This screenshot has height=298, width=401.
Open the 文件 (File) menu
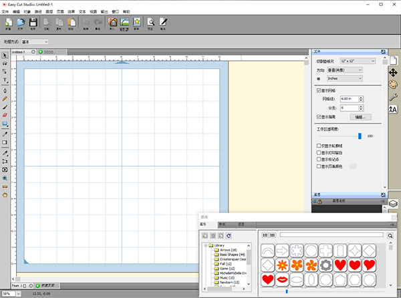pos(5,11)
